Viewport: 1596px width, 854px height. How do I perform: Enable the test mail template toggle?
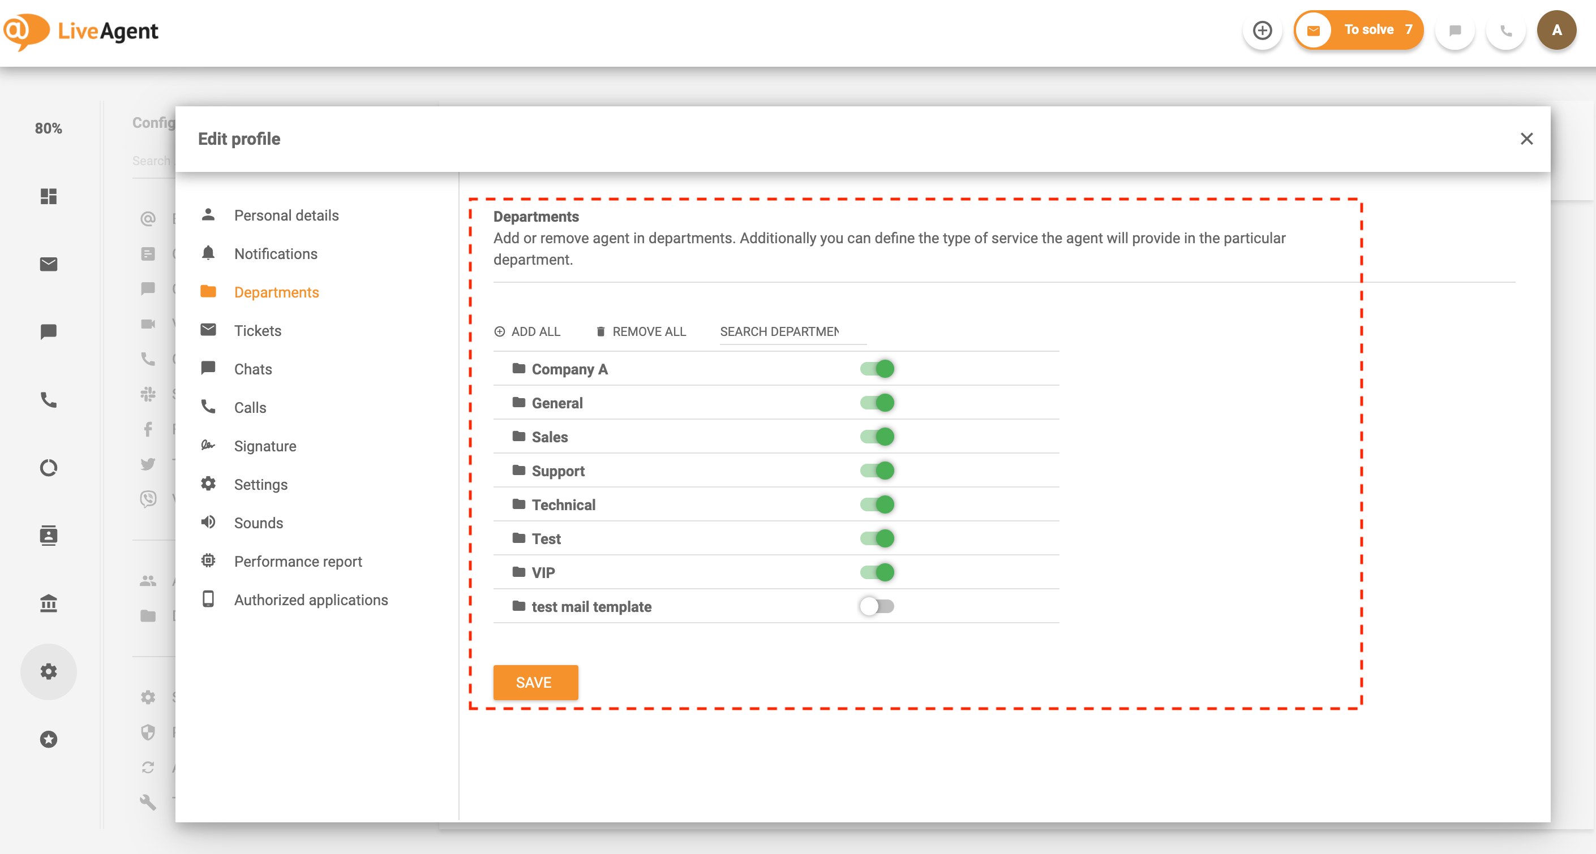876,606
